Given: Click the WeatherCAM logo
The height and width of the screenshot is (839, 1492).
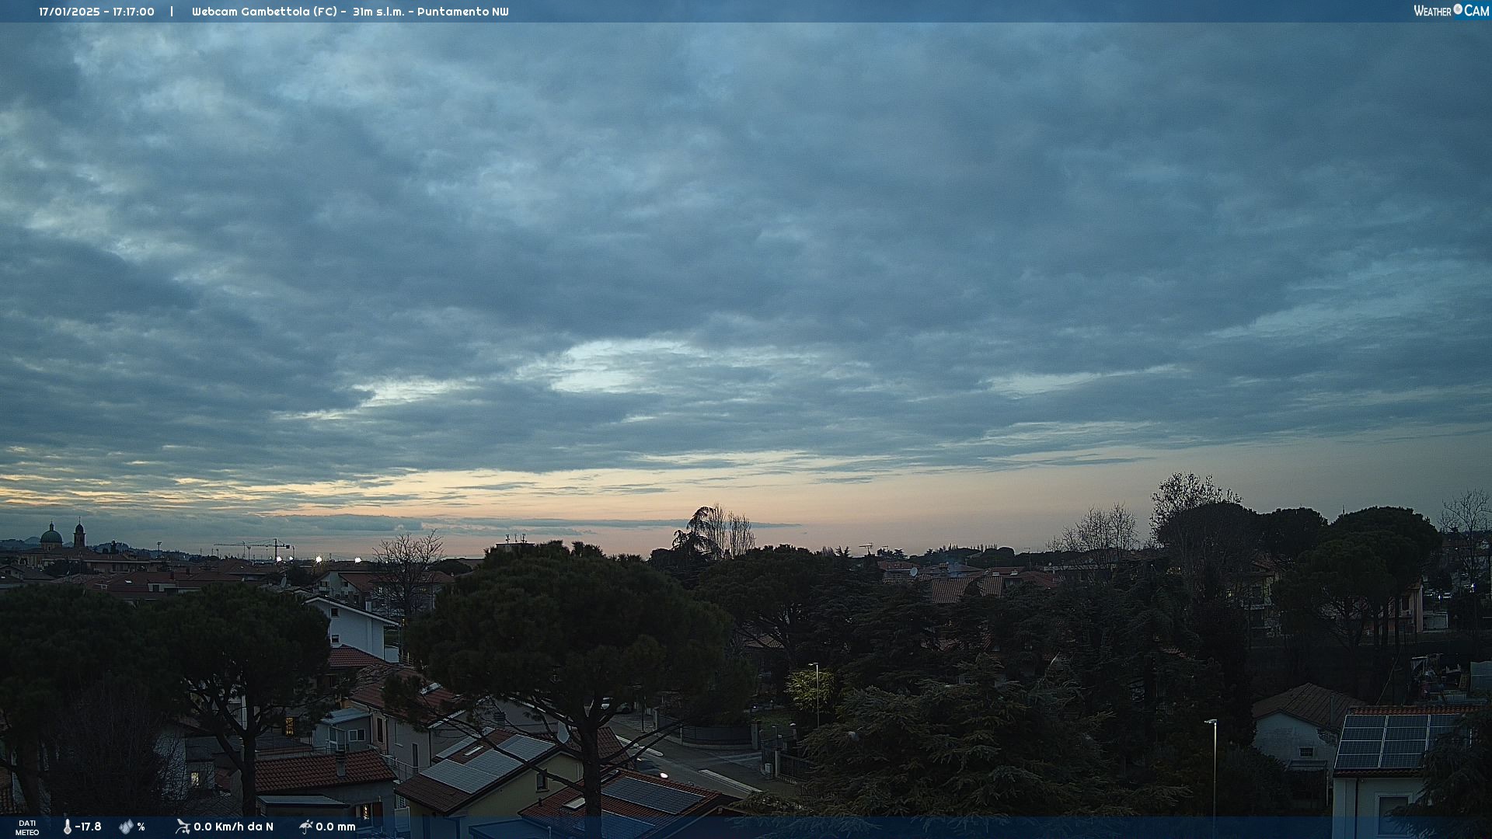Looking at the screenshot, I should click(x=1451, y=11).
